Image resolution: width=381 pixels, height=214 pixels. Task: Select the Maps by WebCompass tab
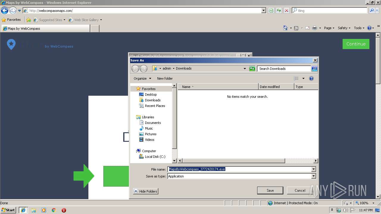[x=45, y=29]
